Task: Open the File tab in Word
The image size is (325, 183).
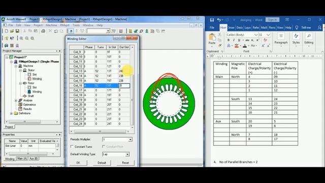Action: [212, 27]
